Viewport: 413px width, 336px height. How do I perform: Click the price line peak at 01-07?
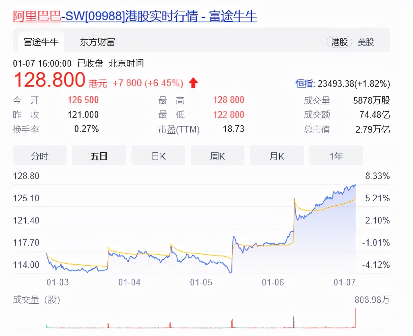(355, 185)
